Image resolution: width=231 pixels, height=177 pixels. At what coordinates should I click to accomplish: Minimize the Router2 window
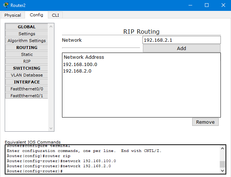point(190,5)
